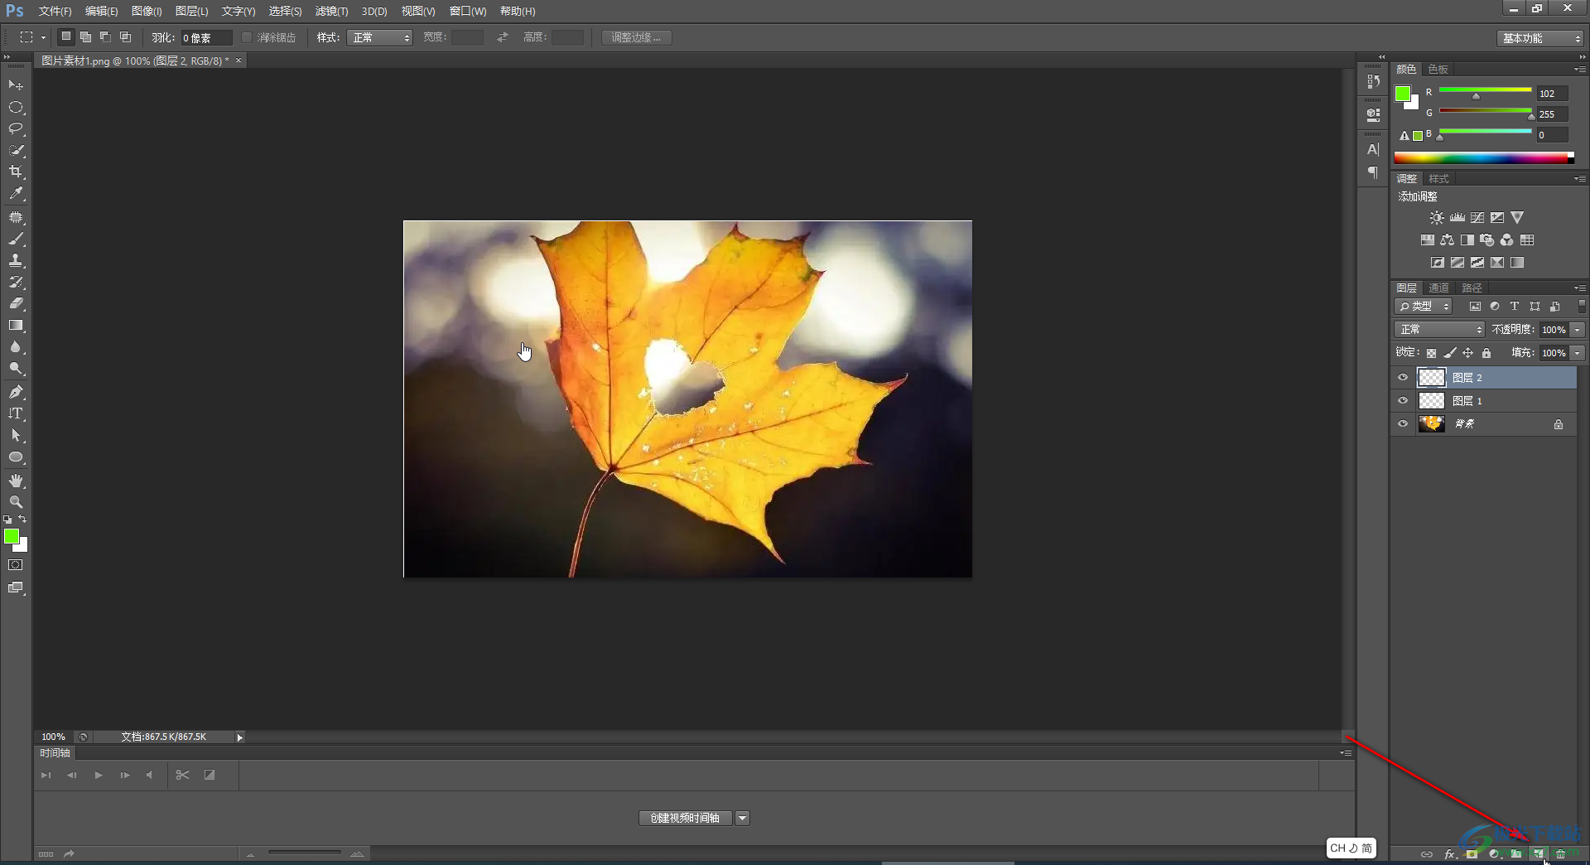The image size is (1590, 865).
Task: Select the Move tool
Action: (16, 85)
